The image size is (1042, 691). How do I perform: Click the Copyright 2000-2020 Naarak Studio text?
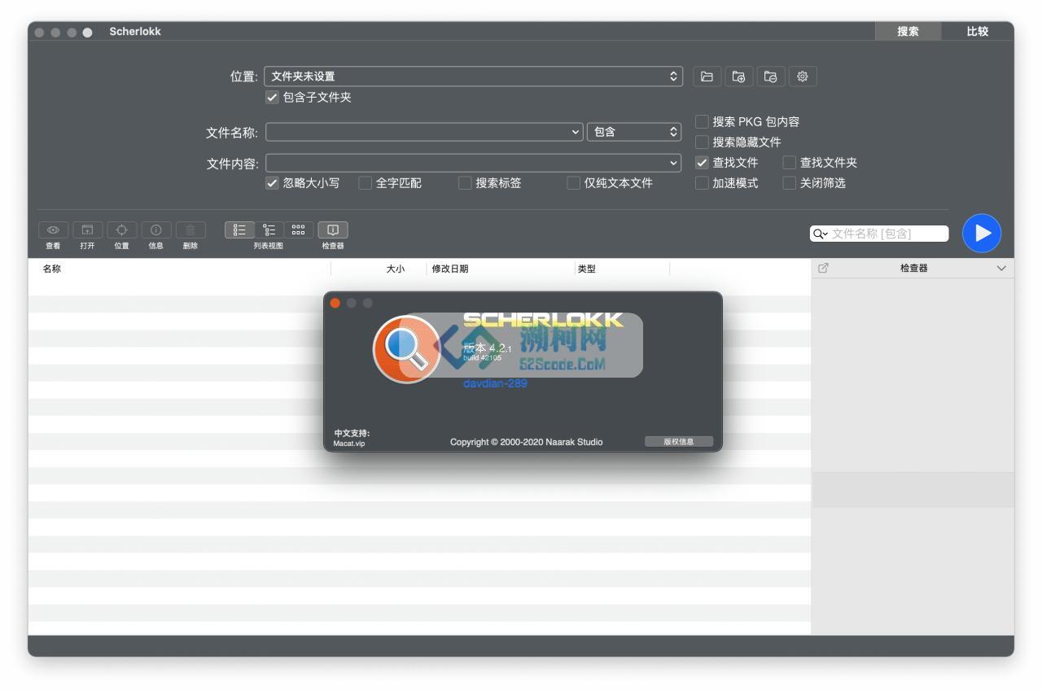pyautogui.click(x=527, y=442)
